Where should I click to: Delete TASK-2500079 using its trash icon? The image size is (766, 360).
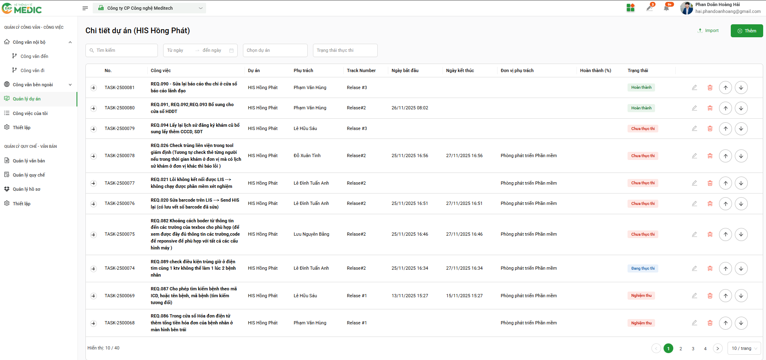coord(710,129)
